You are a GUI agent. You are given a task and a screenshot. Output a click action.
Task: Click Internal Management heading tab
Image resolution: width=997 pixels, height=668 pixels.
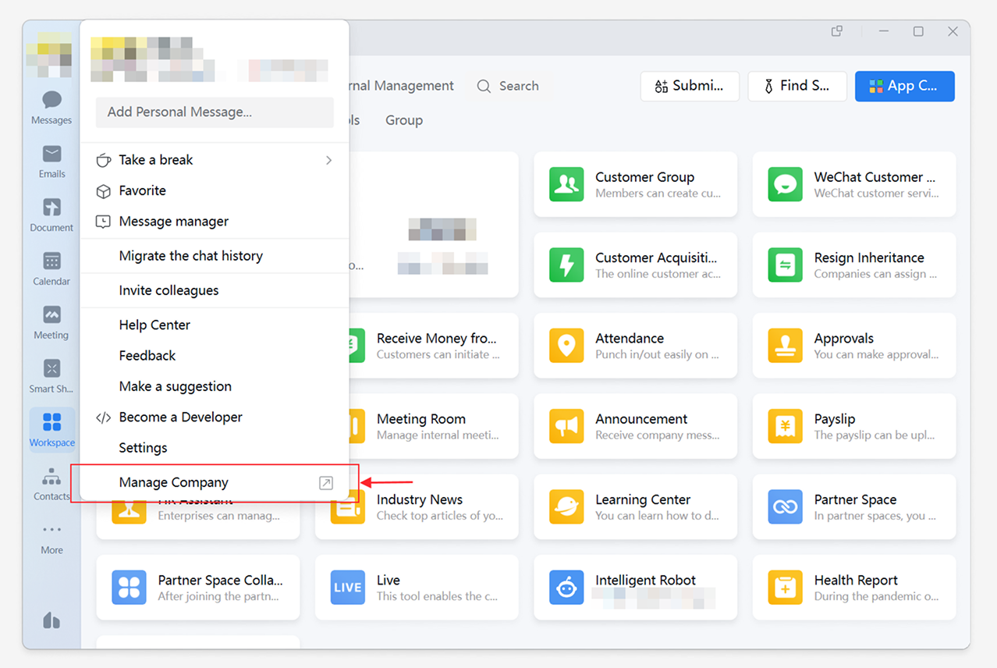tap(401, 86)
